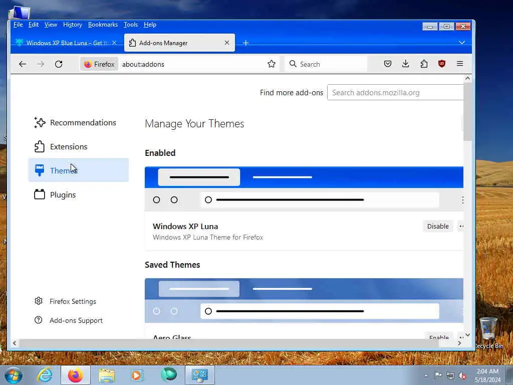Switch to the Windows XP Blue Luna tab
The width and height of the screenshot is (513, 385).
coord(66,43)
